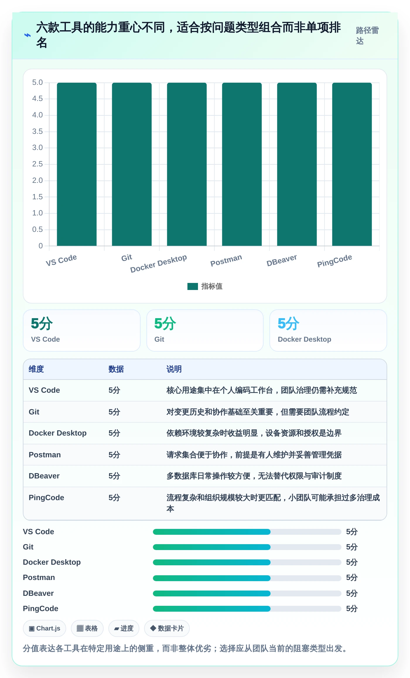Click the 进度 tag chip
The height and width of the screenshot is (678, 410).
point(124,628)
